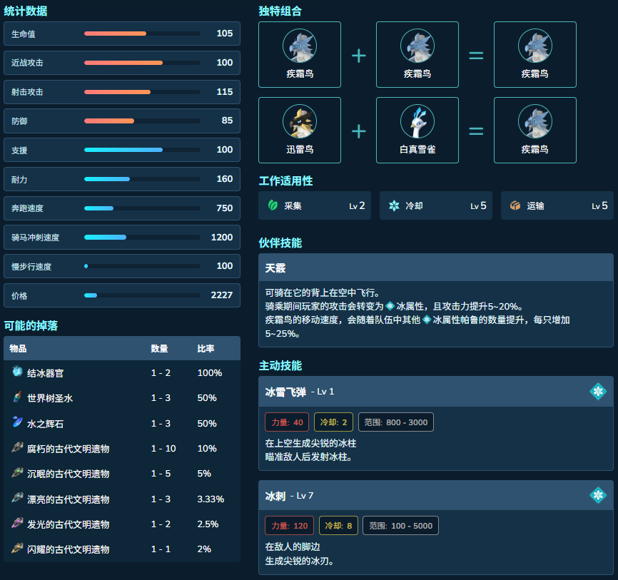The image size is (618, 580).
Task: Click the 数量 column header
Action: (159, 348)
